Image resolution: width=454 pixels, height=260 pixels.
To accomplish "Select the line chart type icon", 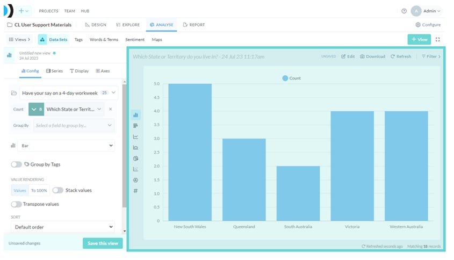I will (x=135, y=136).
